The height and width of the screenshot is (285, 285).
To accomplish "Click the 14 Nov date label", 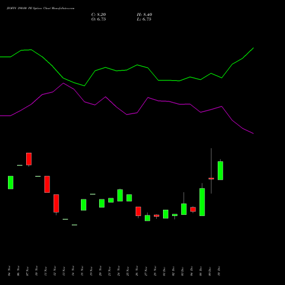I will point(73,271).
